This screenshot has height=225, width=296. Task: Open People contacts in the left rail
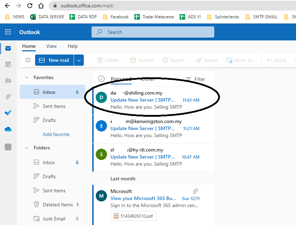point(8,81)
